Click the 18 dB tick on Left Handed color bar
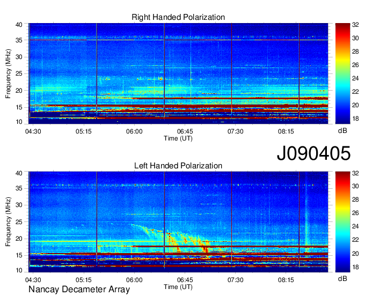Viewport: 365px width, 296px height. [355, 267]
